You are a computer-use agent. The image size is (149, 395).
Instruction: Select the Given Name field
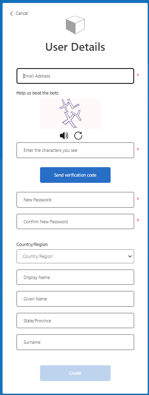[75, 299]
